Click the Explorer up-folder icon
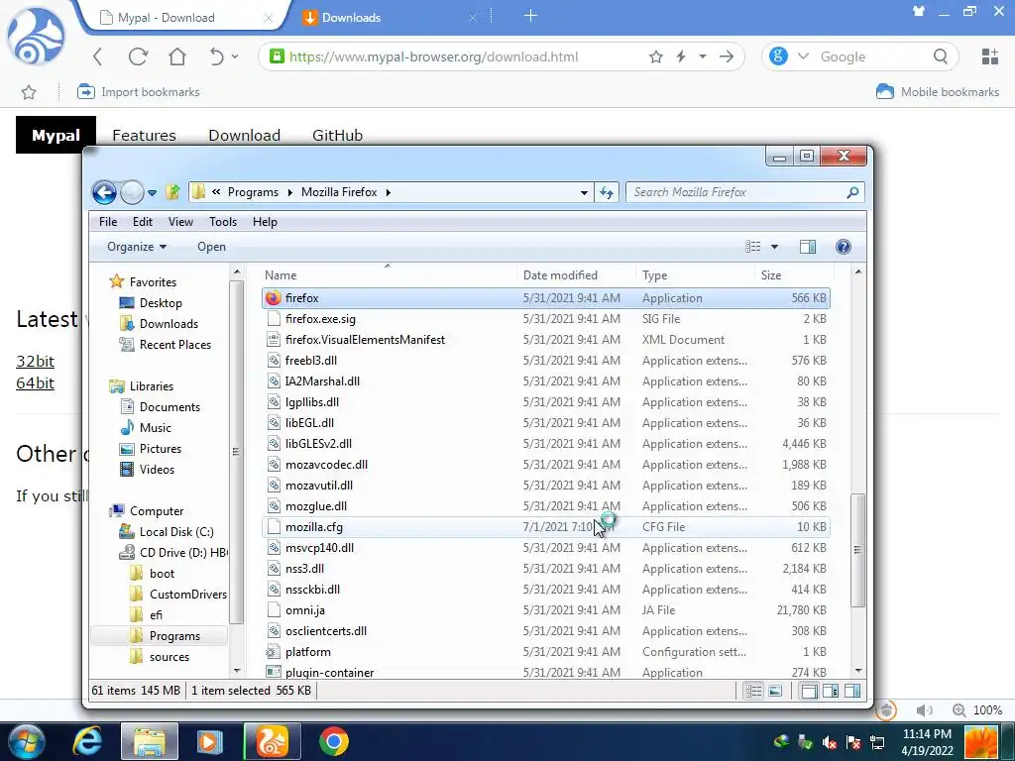 tap(172, 192)
